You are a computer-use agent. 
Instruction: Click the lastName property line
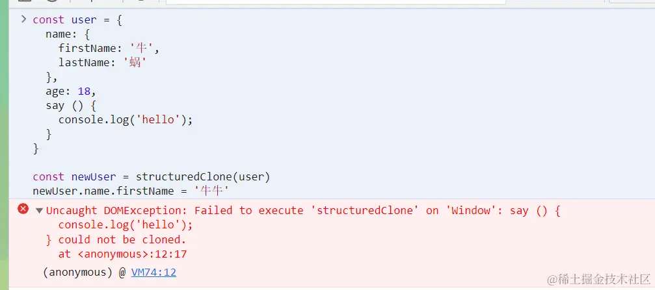101,62
